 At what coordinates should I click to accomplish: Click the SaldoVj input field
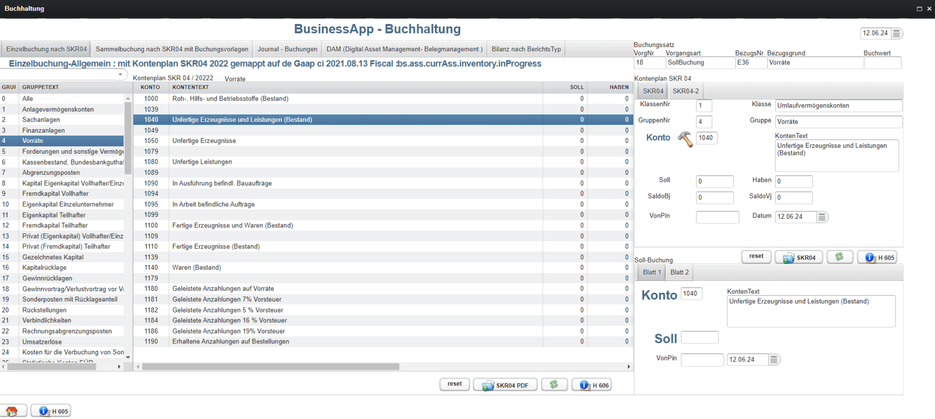[794, 198]
